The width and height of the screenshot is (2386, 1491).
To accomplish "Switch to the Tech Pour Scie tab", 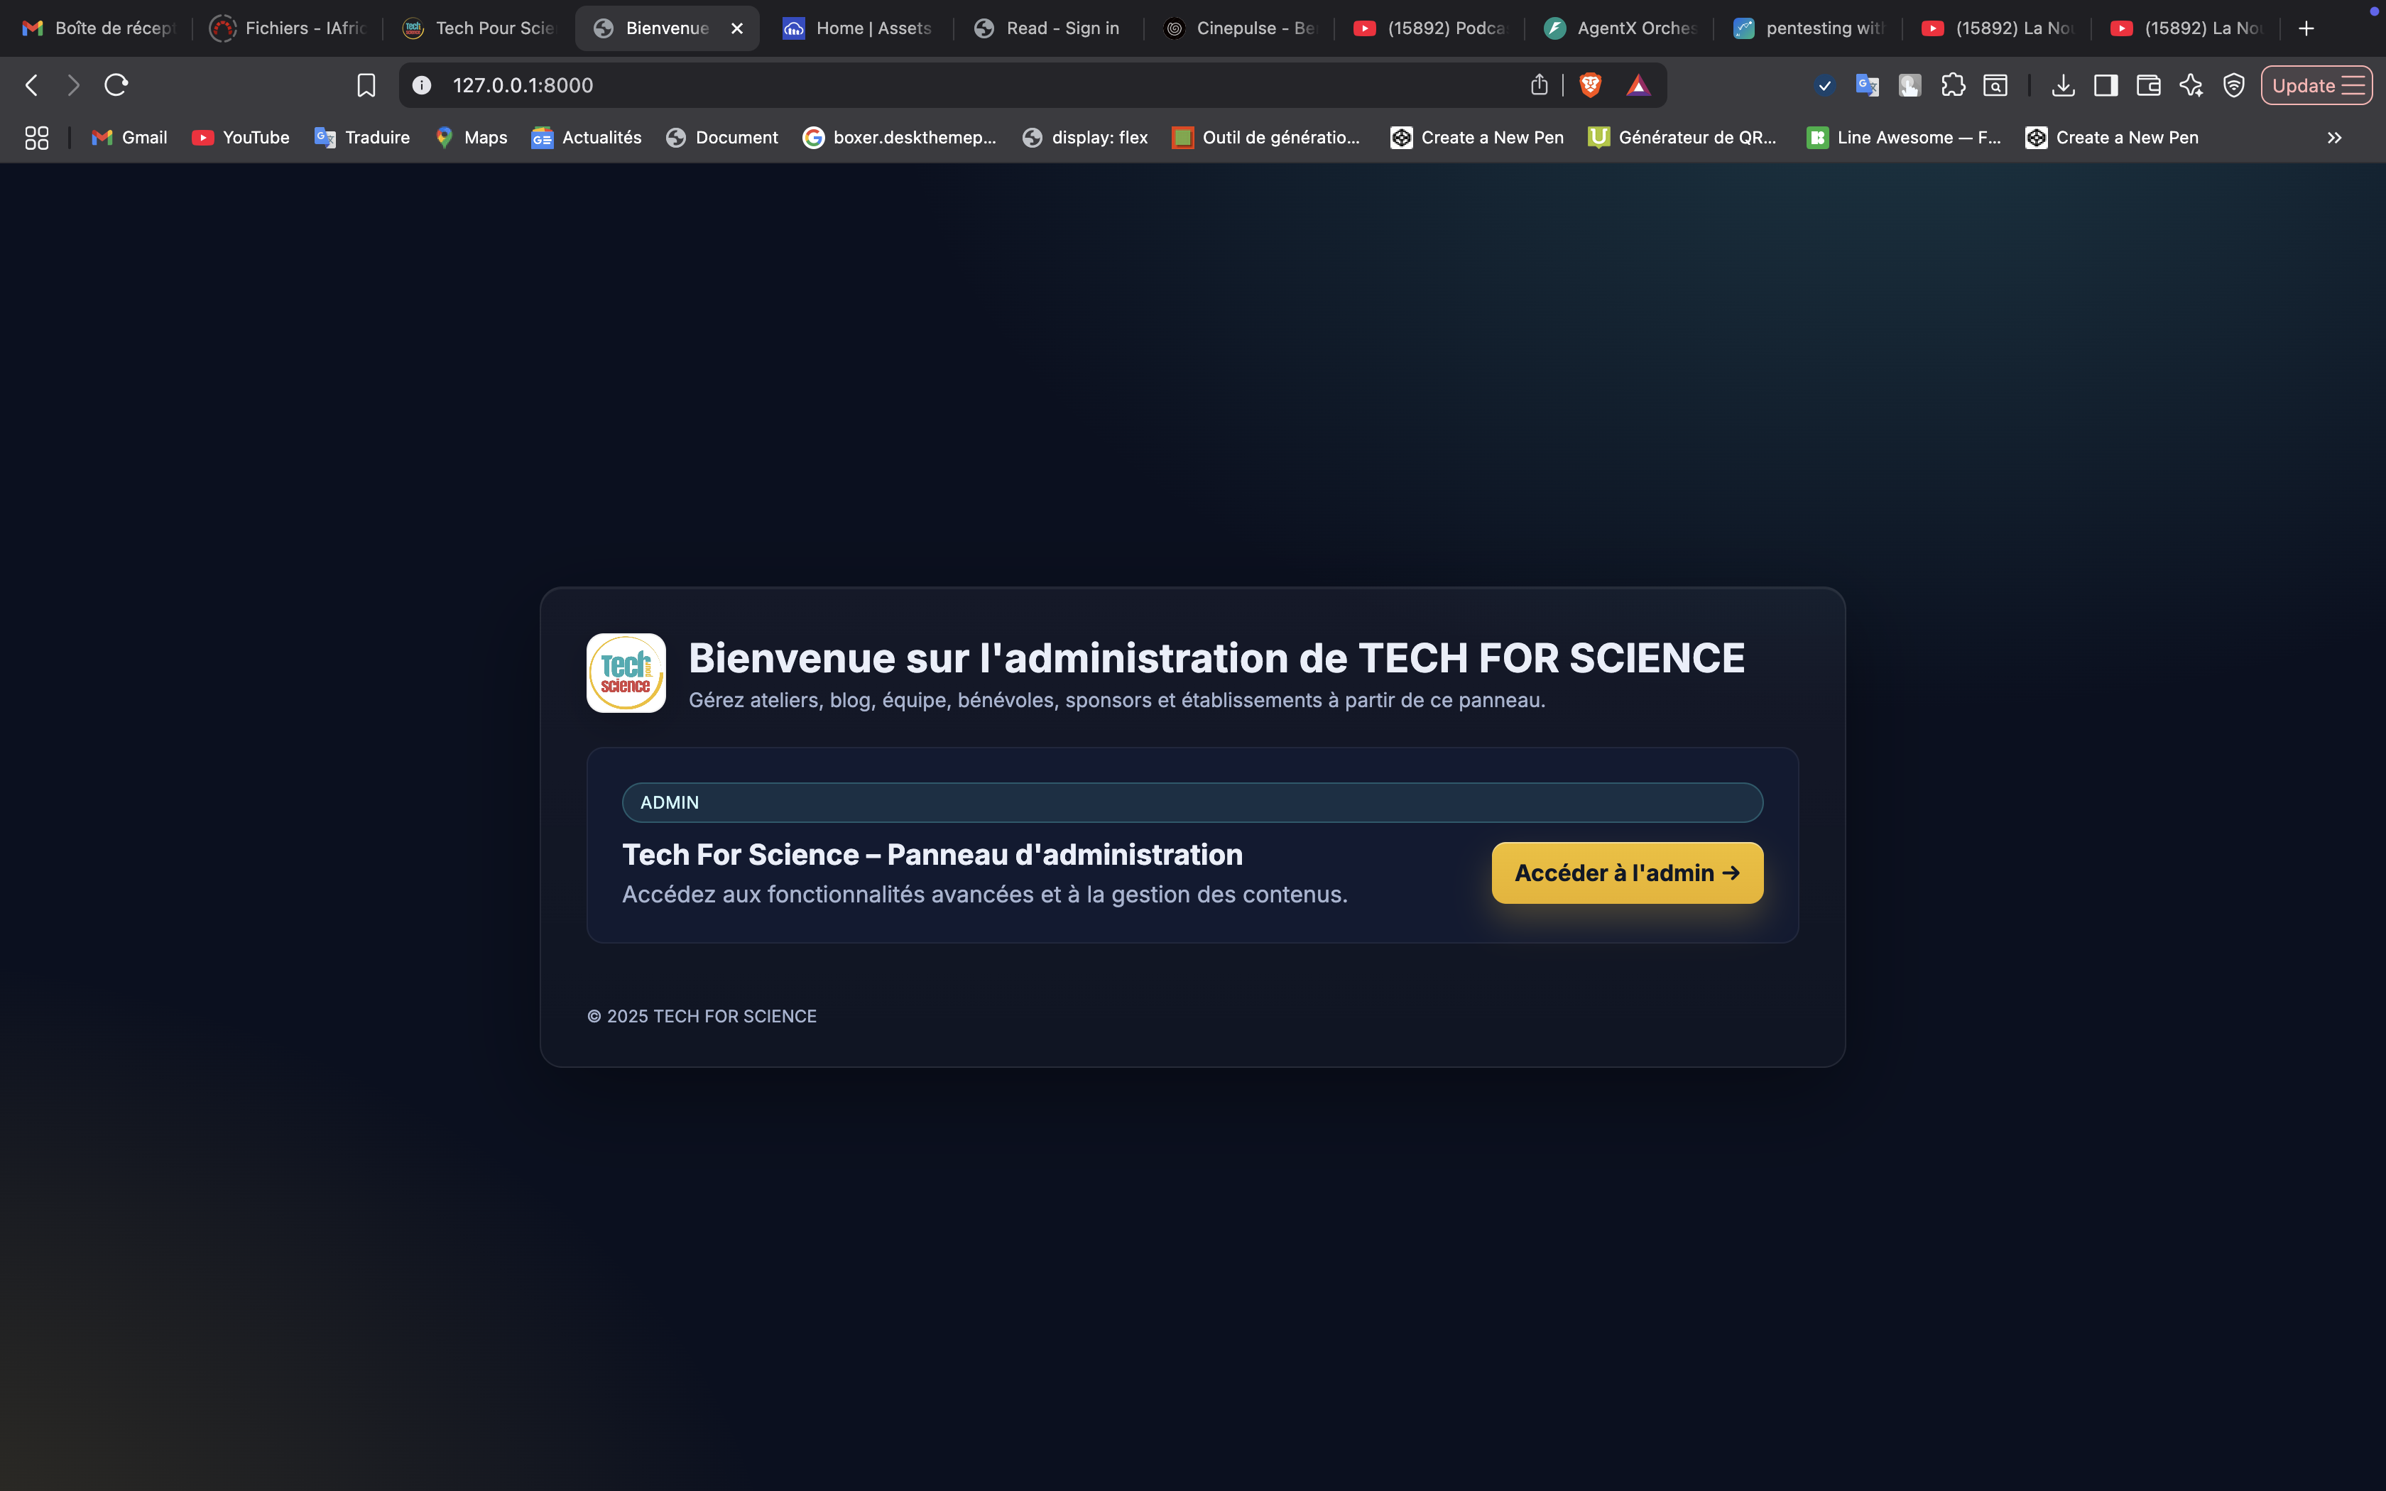I will [479, 28].
